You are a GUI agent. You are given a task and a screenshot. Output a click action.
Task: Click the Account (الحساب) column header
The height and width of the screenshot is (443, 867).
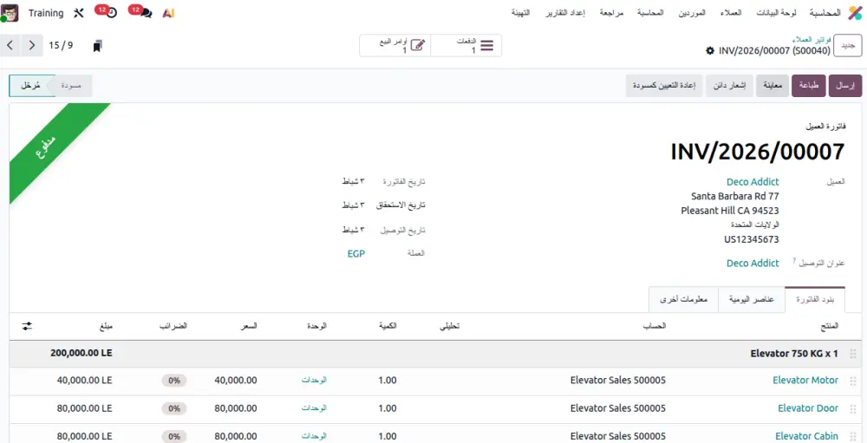pos(654,326)
